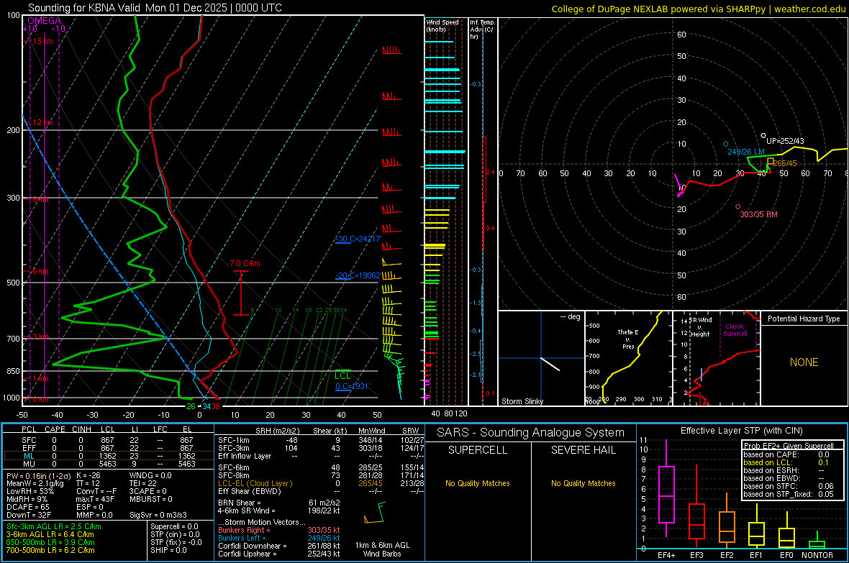Click the SR Wind v. Height label

(699, 327)
